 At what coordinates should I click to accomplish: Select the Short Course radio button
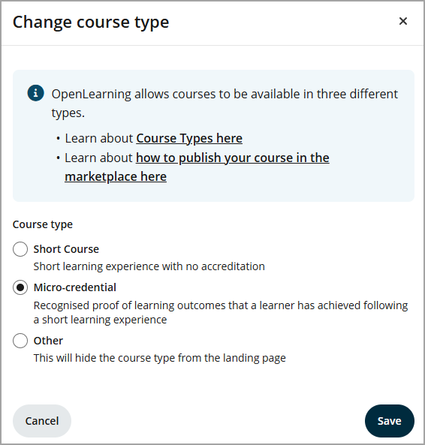click(20, 249)
